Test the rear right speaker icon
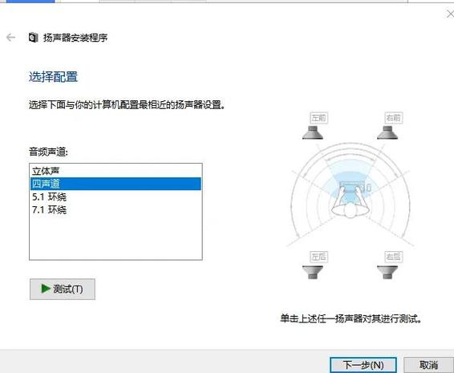This screenshot has width=454, height=373. pos(387,272)
